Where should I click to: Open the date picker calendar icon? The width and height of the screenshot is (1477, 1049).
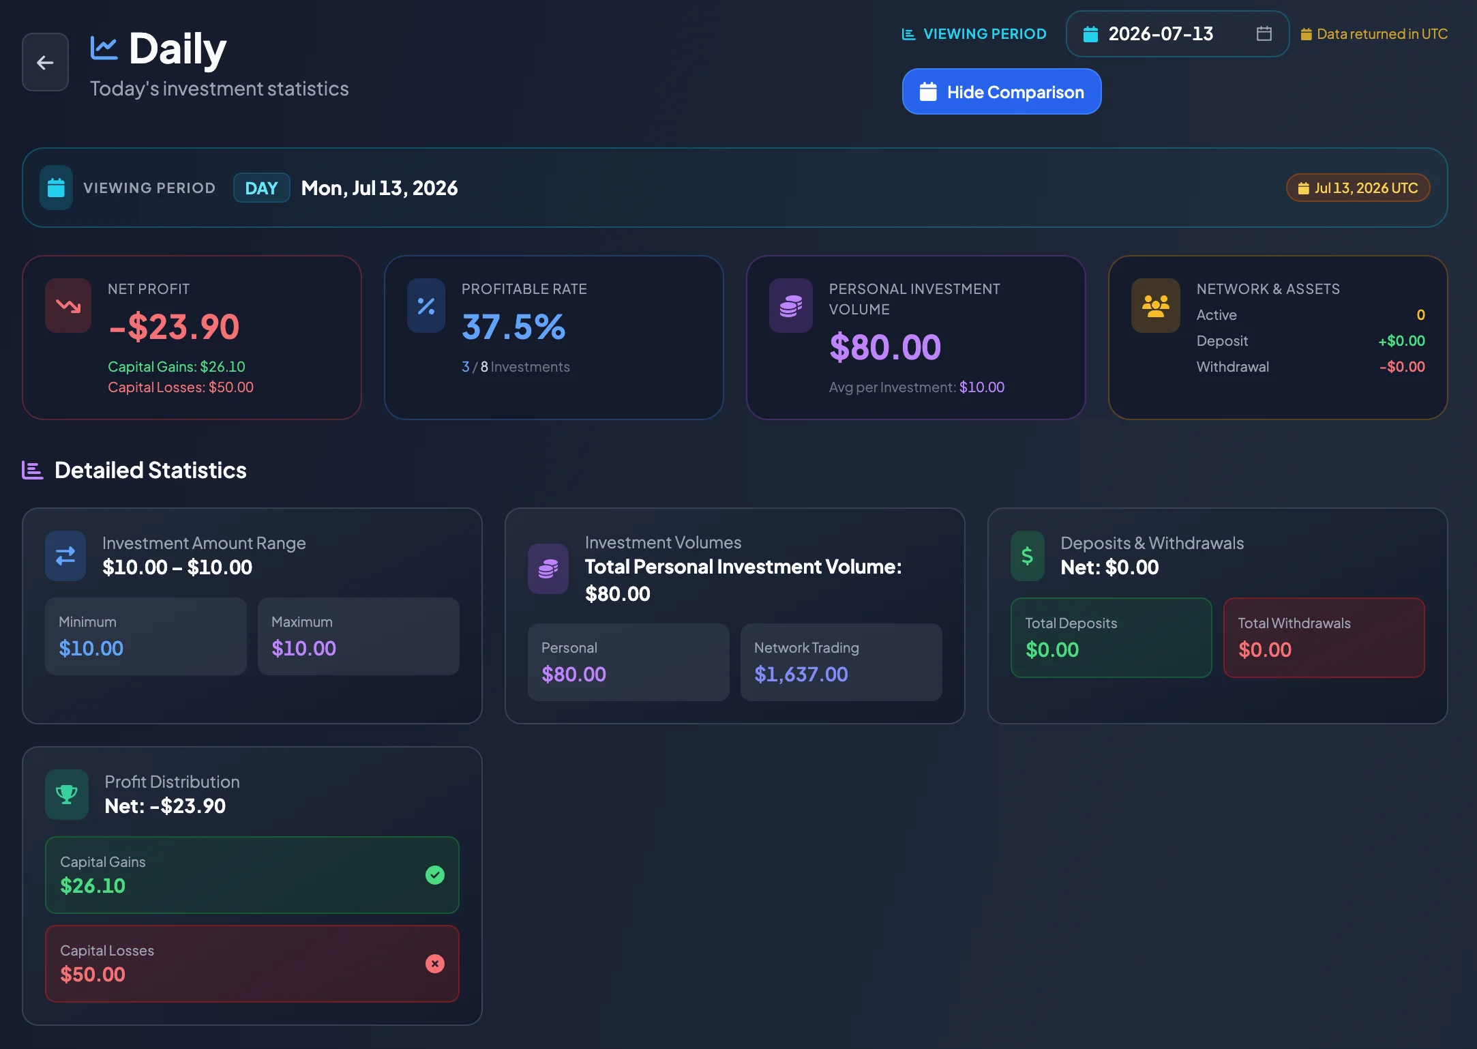pyautogui.click(x=1264, y=33)
